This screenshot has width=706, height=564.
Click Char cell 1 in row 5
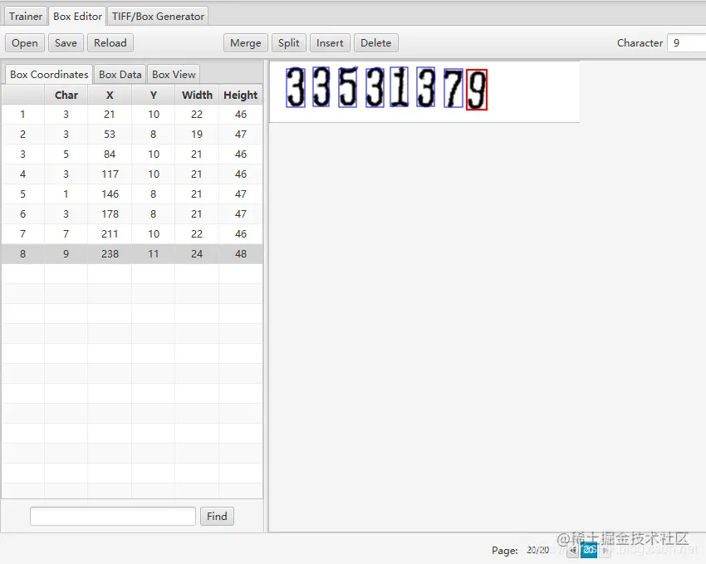[x=66, y=194]
